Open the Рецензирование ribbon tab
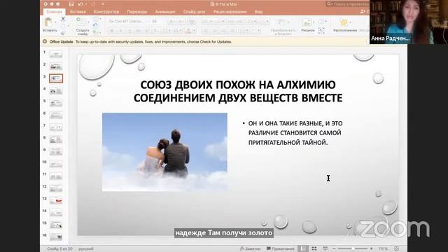 click(x=230, y=12)
